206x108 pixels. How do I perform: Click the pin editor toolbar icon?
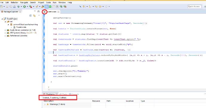tap(80, 7)
